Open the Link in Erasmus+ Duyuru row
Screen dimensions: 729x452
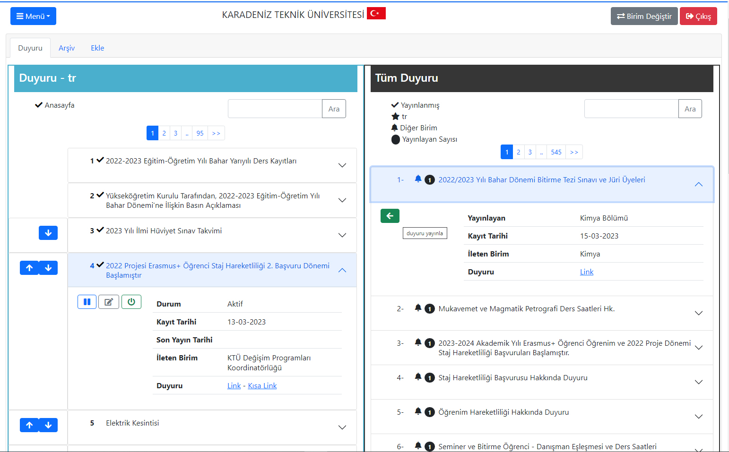234,385
